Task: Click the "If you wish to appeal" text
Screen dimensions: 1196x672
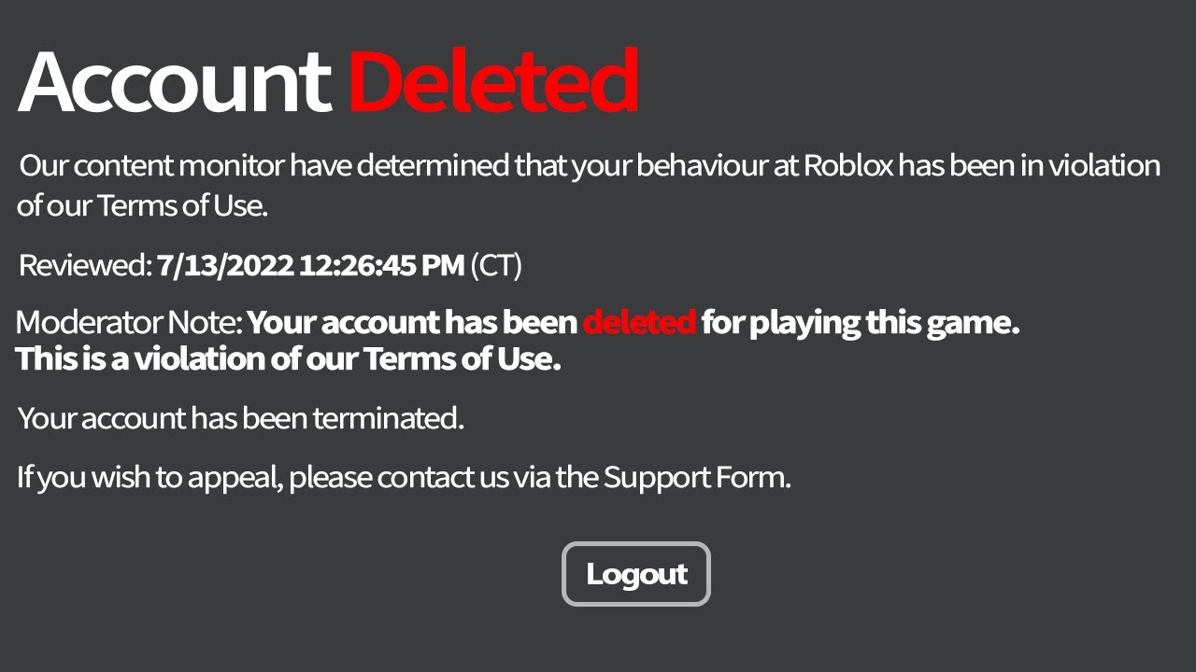Action: tap(149, 477)
